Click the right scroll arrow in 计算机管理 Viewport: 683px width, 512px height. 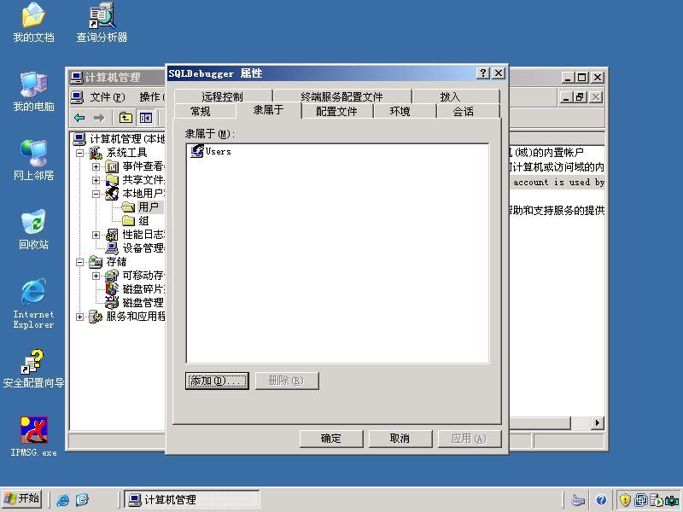click(597, 422)
